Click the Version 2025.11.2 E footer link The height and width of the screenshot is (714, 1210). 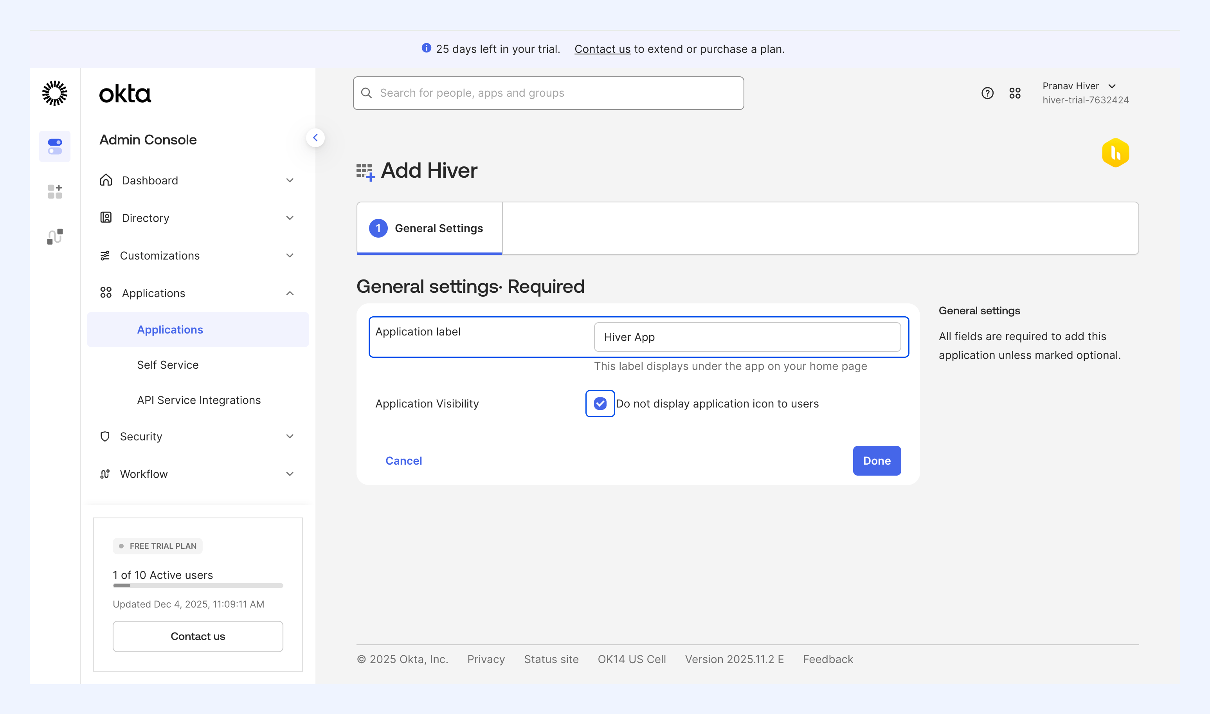pyautogui.click(x=735, y=659)
